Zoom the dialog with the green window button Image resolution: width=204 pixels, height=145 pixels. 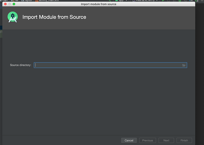click(x=14, y=4)
